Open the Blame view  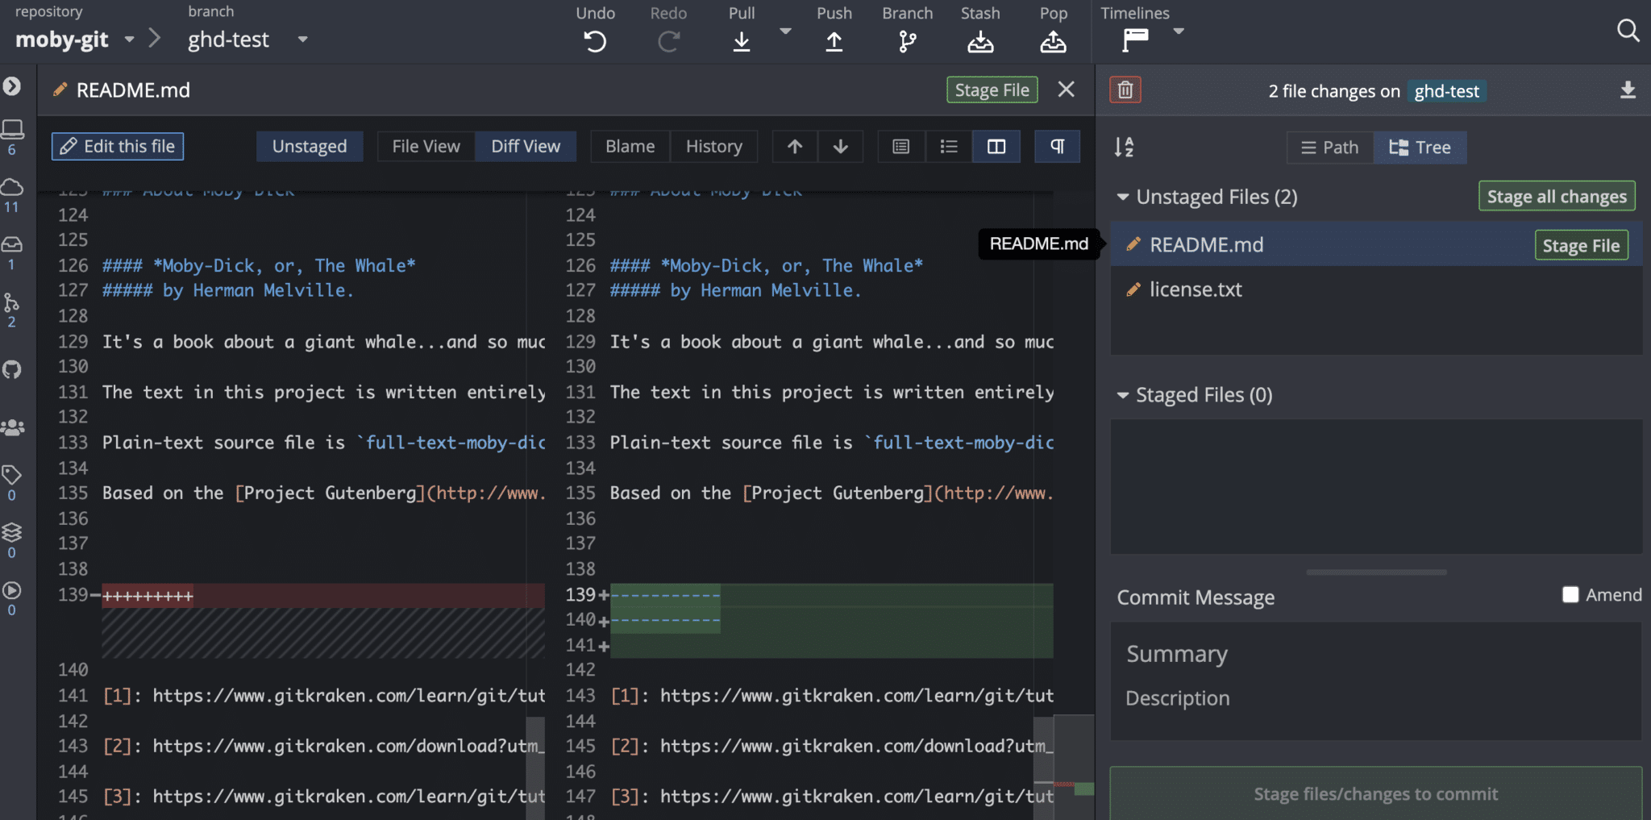pyautogui.click(x=629, y=146)
